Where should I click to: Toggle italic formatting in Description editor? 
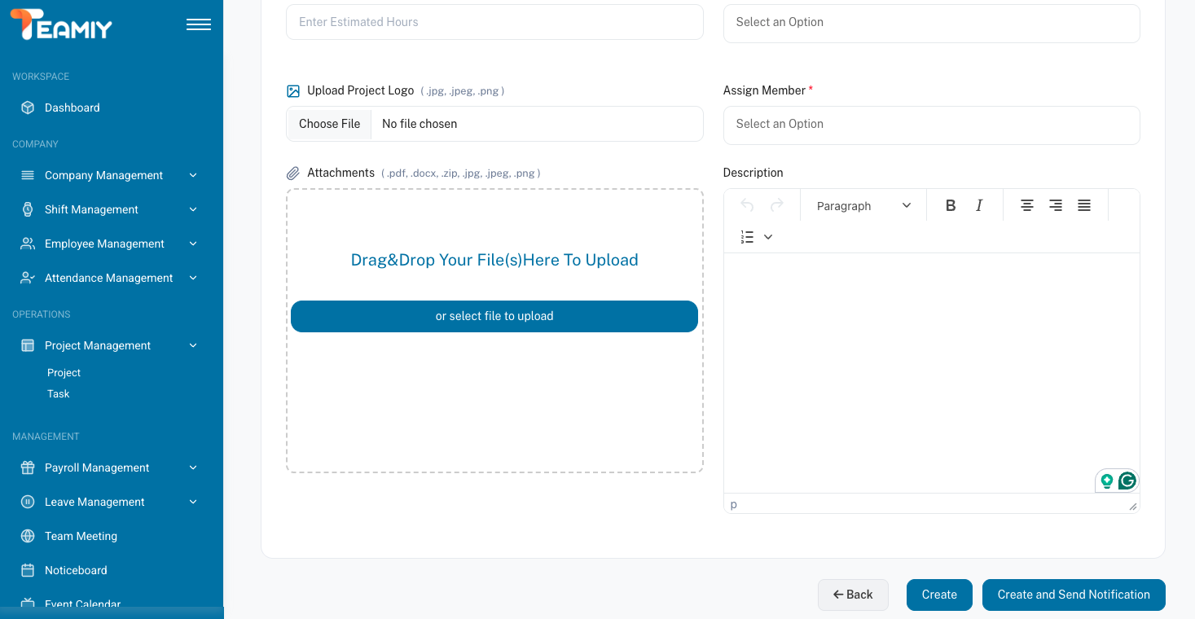979,206
